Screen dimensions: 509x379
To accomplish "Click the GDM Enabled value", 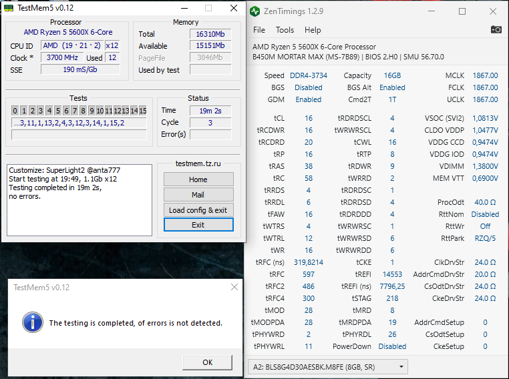I will click(309, 99).
